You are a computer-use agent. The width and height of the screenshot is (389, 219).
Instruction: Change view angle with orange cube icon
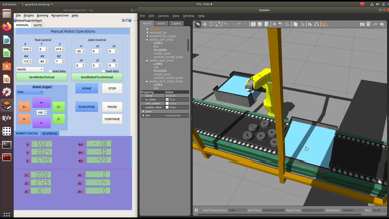point(324,24)
